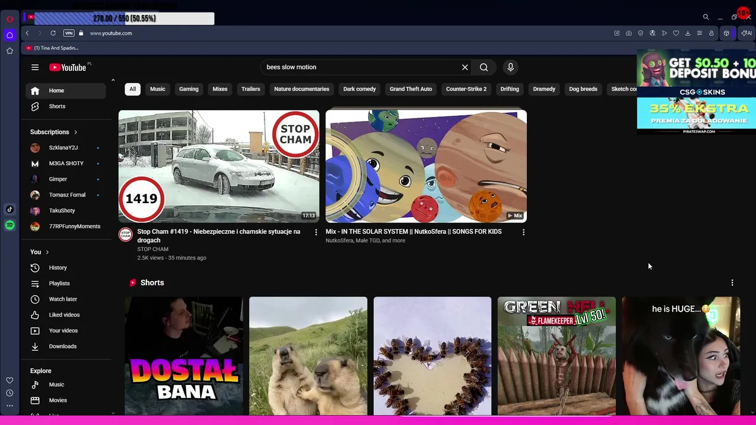
Task: Open Opera main menu logo
Action: pos(9,19)
